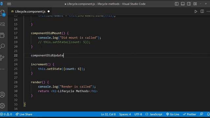
Task: Open notifications bell
Action: [x=208, y=114]
